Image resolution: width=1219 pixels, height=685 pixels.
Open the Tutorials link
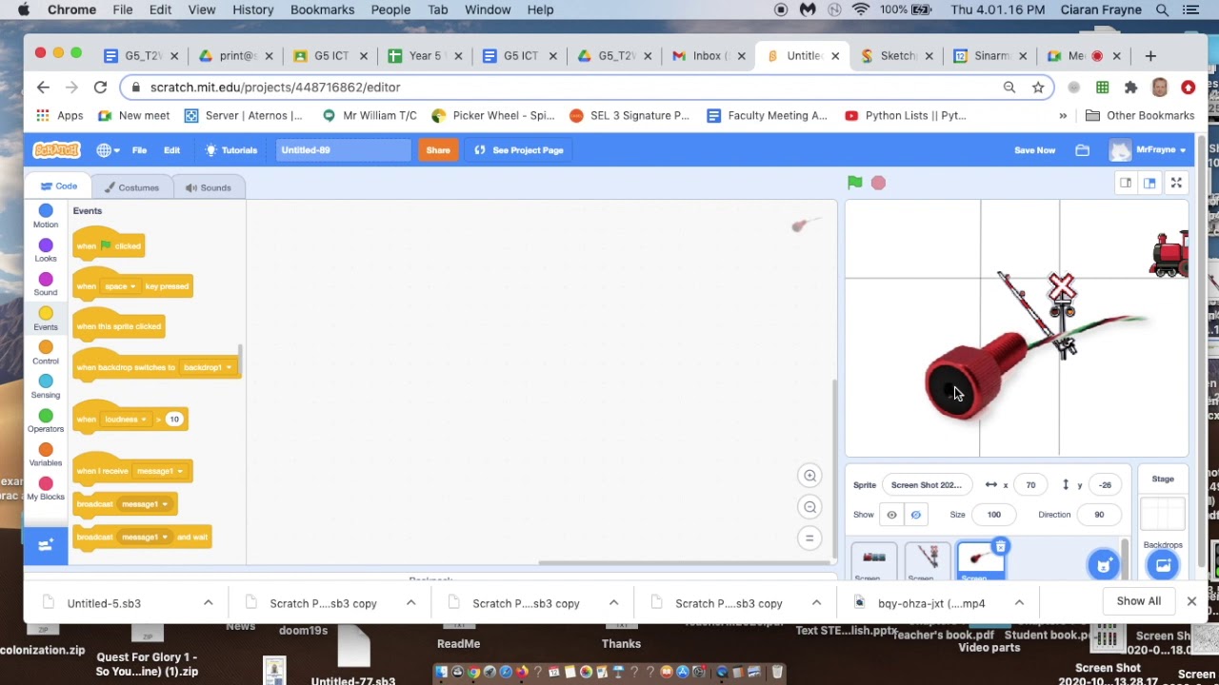click(x=231, y=150)
